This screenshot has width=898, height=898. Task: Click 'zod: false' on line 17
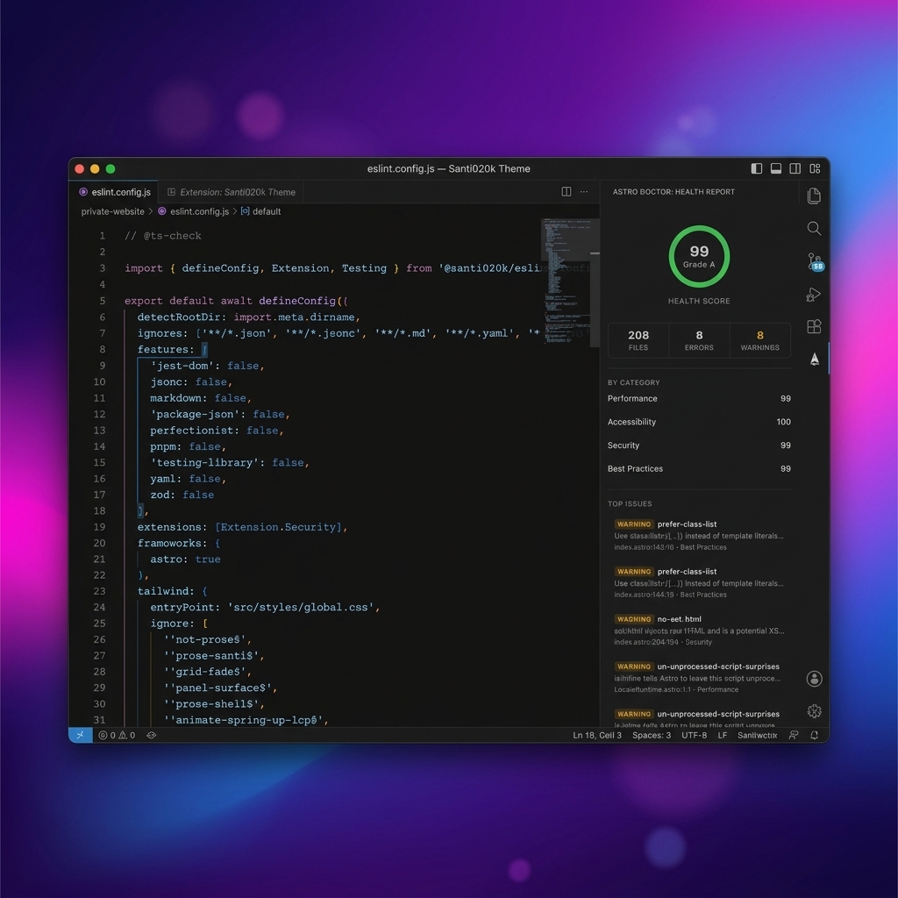click(x=182, y=495)
